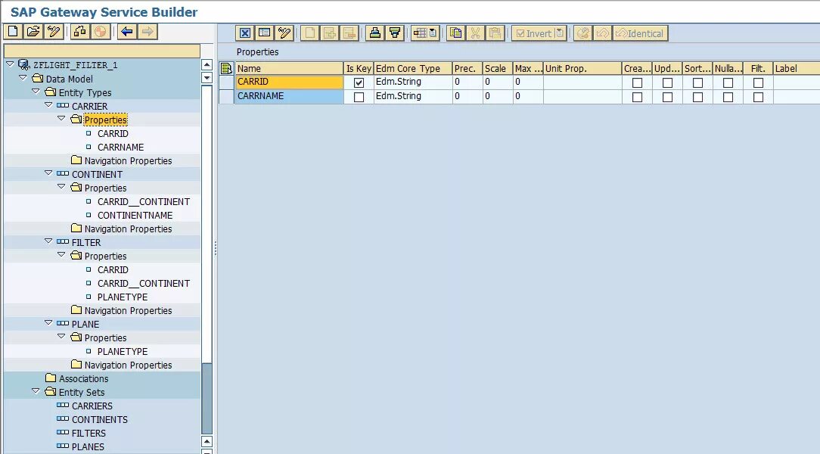
Task: Open the layout dropdown arrow beside grid icon
Action: click(433, 33)
